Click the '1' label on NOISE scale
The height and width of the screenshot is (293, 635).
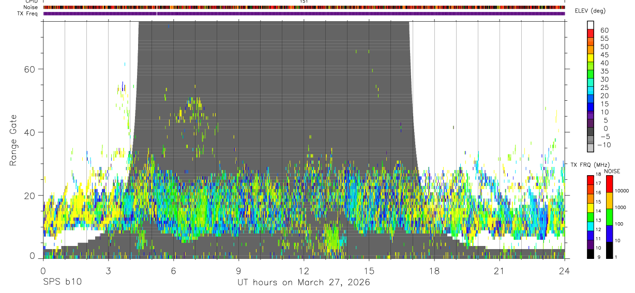pos(616,257)
